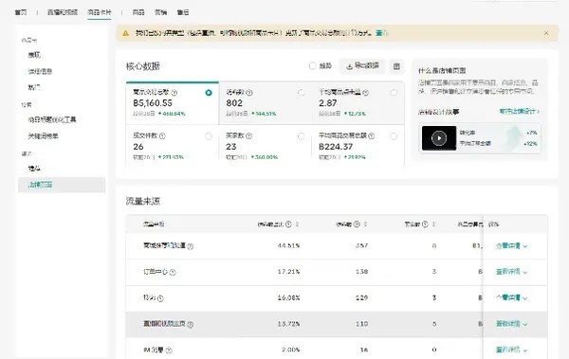Screen dimensions: 569x359
Task: Select the ฿224.37 average metric radio button
Action: point(394,136)
